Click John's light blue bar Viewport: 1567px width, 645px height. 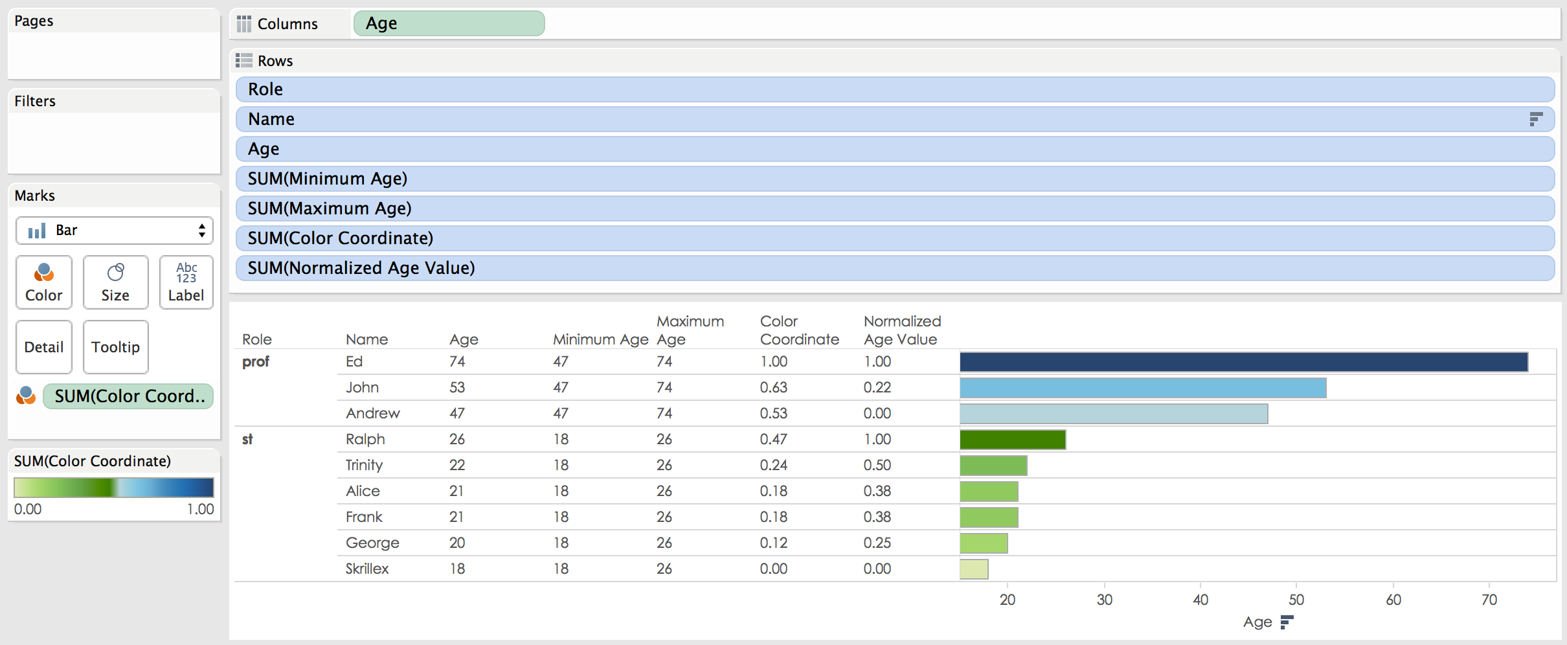1143,388
